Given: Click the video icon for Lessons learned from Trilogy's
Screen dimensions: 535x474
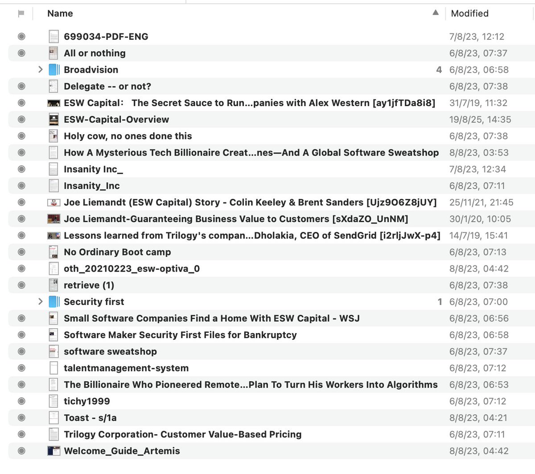Looking at the screenshot, I should point(53,235).
